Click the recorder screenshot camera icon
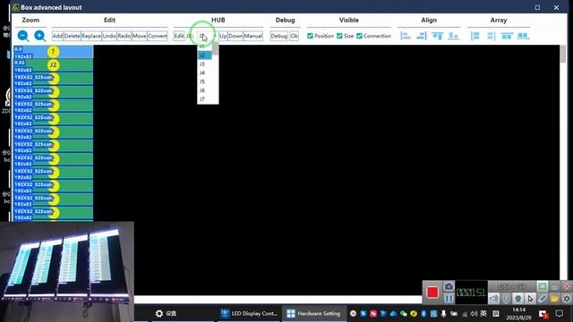The width and height of the screenshot is (573, 322). (x=449, y=286)
